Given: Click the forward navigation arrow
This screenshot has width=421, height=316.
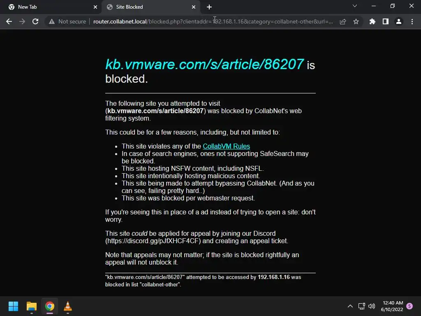Looking at the screenshot, I should 22,21.
